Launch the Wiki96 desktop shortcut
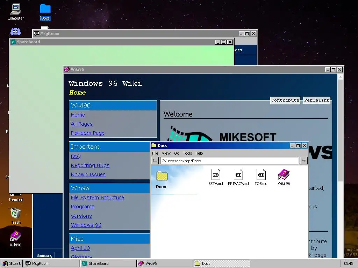This screenshot has height=268, width=358. click(15, 239)
